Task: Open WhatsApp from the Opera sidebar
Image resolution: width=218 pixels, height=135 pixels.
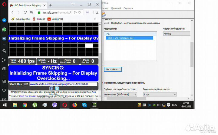Action: point(4,29)
